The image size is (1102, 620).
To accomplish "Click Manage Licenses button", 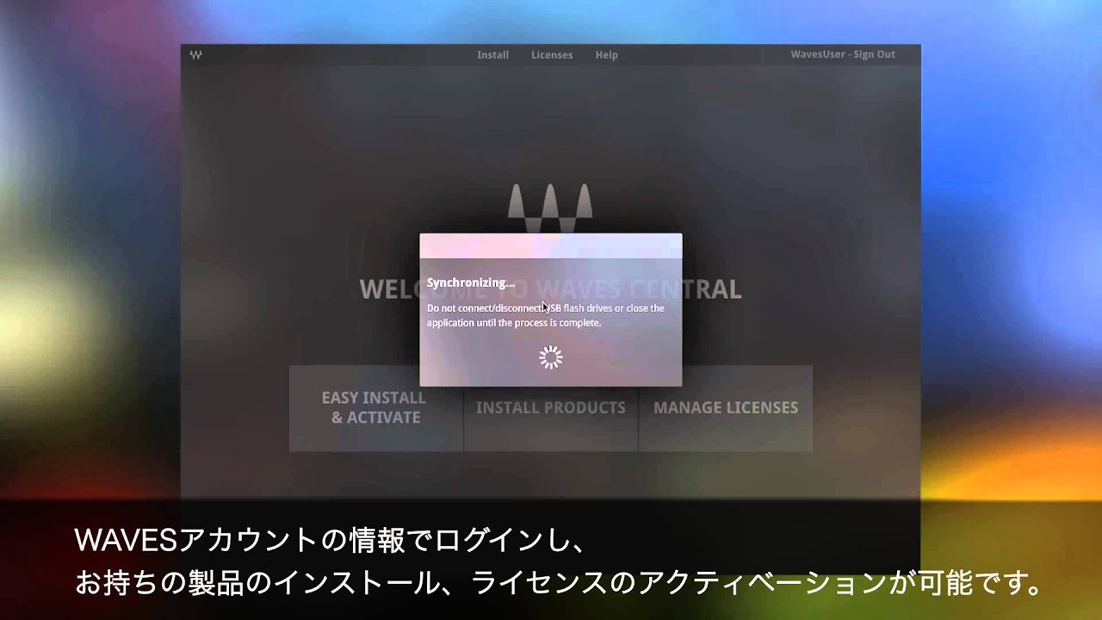I will click(726, 408).
